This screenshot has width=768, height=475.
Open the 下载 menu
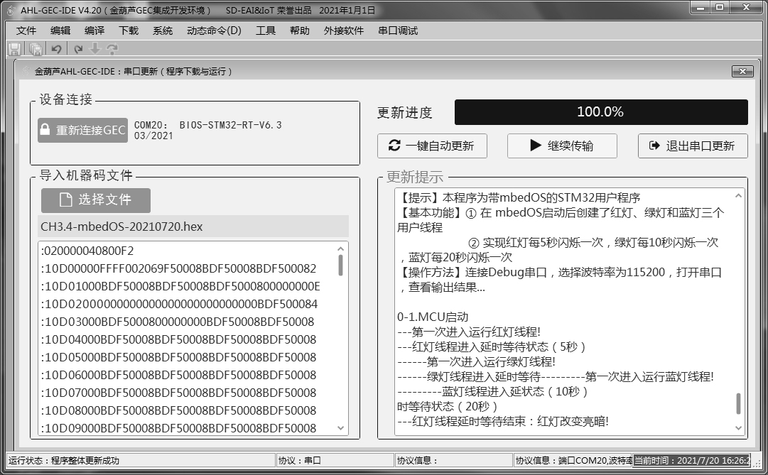point(129,31)
